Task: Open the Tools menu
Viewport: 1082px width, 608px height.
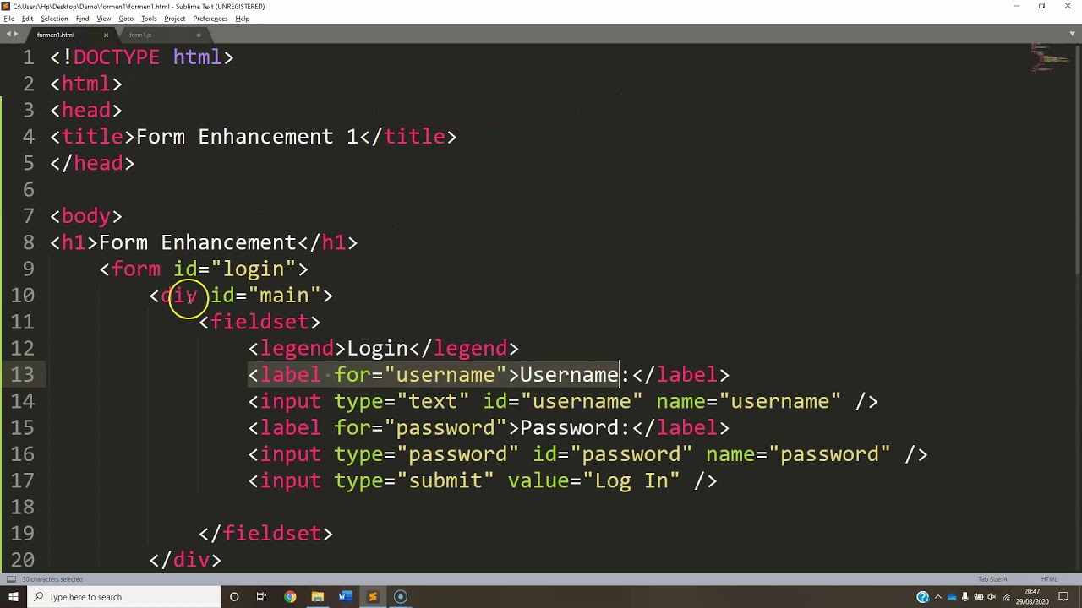Action: [149, 19]
